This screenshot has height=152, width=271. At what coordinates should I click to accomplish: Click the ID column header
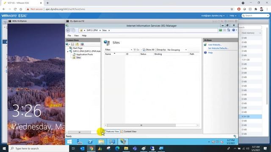coord(132,54)
